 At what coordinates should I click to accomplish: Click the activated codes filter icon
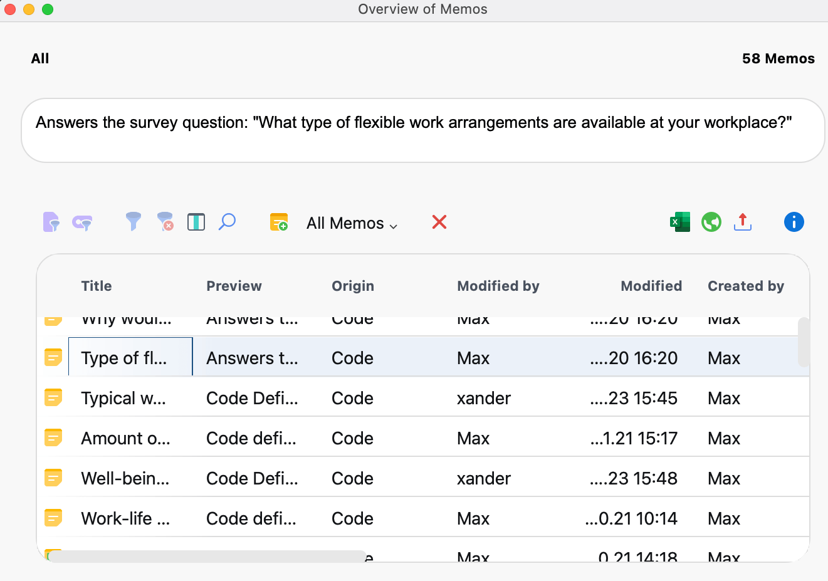82,222
